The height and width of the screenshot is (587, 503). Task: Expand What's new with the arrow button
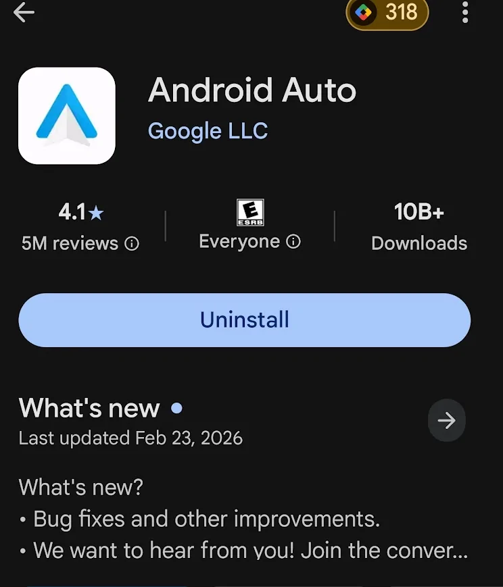pos(447,421)
